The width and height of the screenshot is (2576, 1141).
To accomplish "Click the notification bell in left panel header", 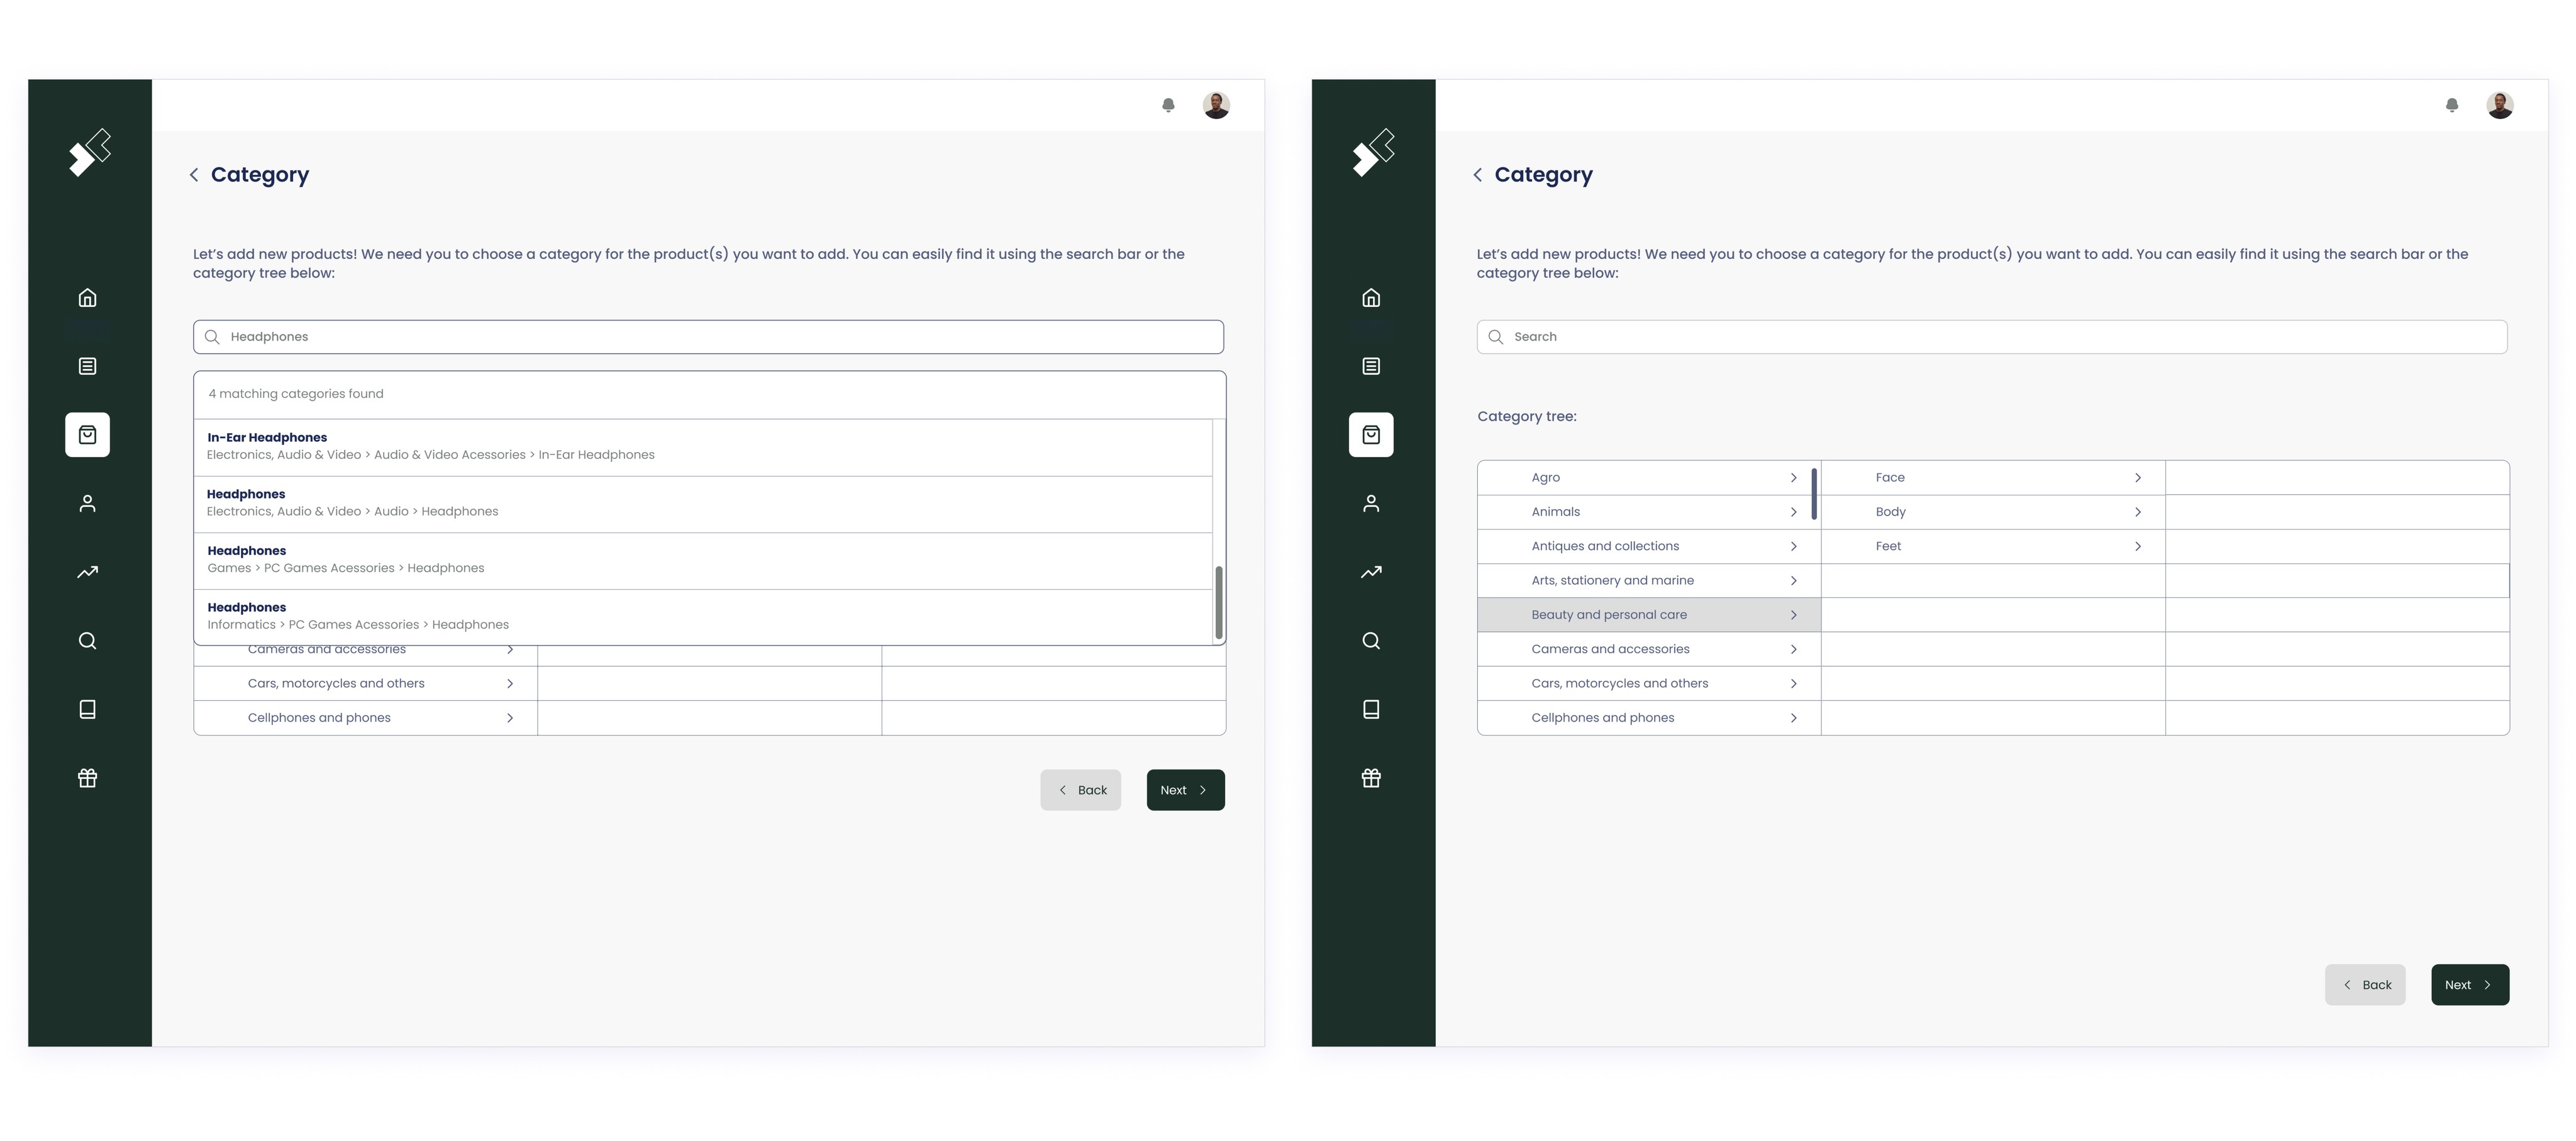I will (1168, 105).
